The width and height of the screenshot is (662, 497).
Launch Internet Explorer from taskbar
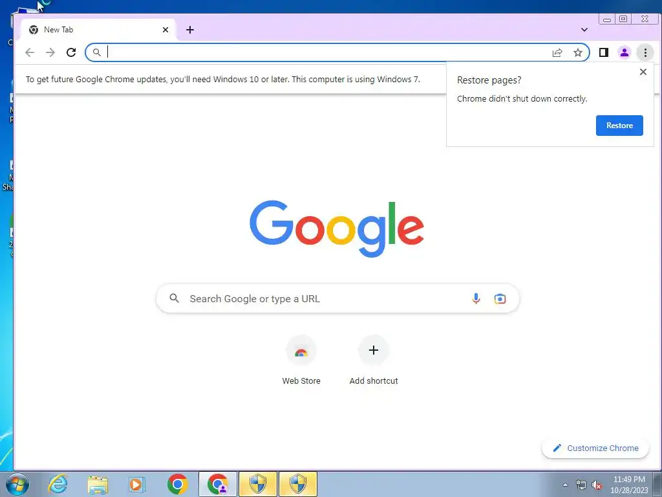click(58, 484)
